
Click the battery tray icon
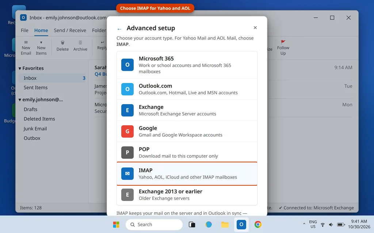click(341, 225)
